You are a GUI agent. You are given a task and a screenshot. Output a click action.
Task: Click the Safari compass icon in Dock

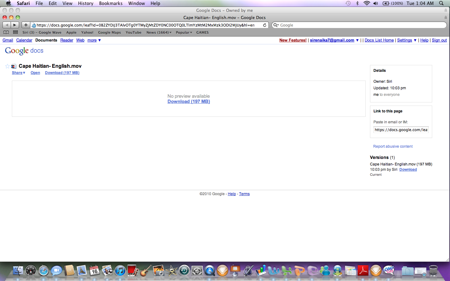[x=43, y=270]
